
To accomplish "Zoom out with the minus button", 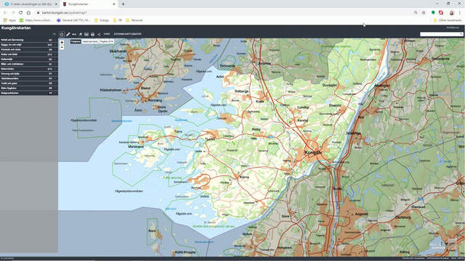I will tap(62, 47).
